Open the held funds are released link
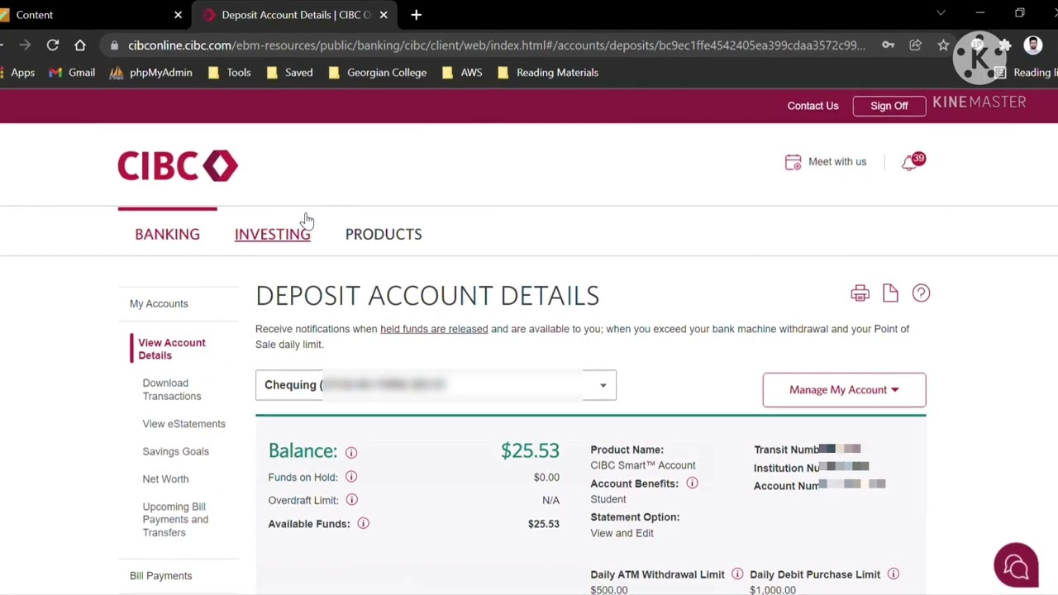Viewport: 1058px width, 595px height. click(434, 329)
